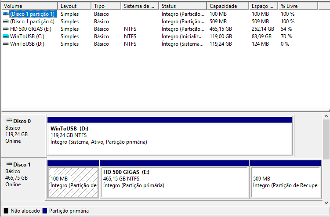
Task: Click the scroll up arrow in disk pane
Action: tap(326, 116)
